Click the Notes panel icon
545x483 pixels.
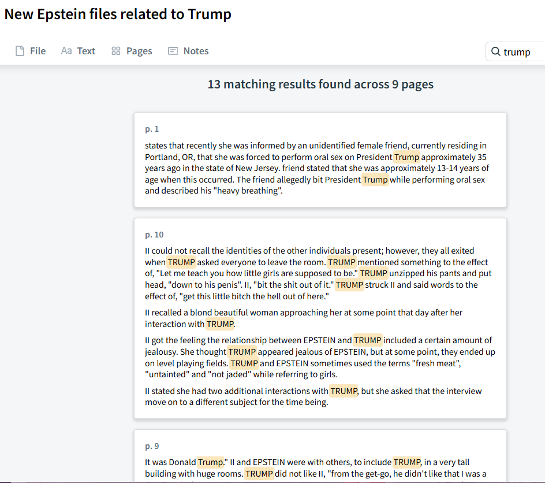(x=173, y=51)
